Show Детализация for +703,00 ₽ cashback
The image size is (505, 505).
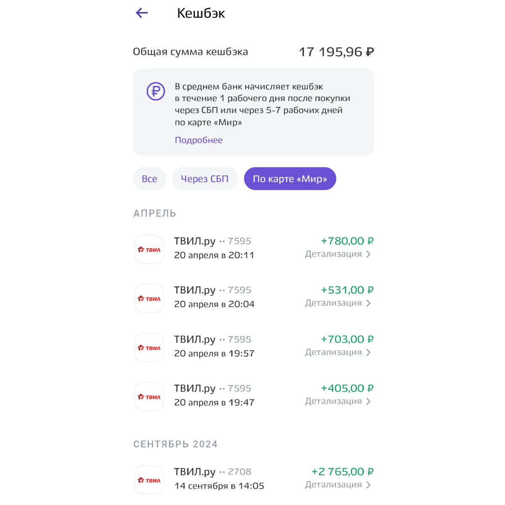tap(338, 352)
